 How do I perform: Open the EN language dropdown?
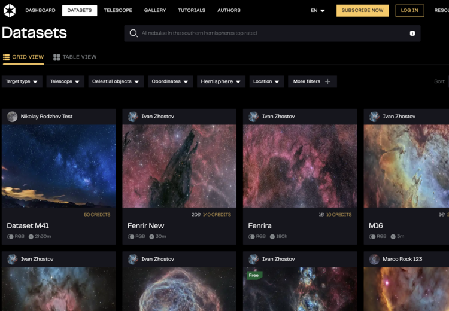coord(318,11)
